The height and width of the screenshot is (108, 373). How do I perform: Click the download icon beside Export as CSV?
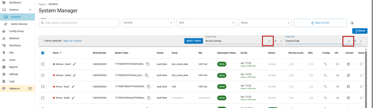(x=352, y=23)
